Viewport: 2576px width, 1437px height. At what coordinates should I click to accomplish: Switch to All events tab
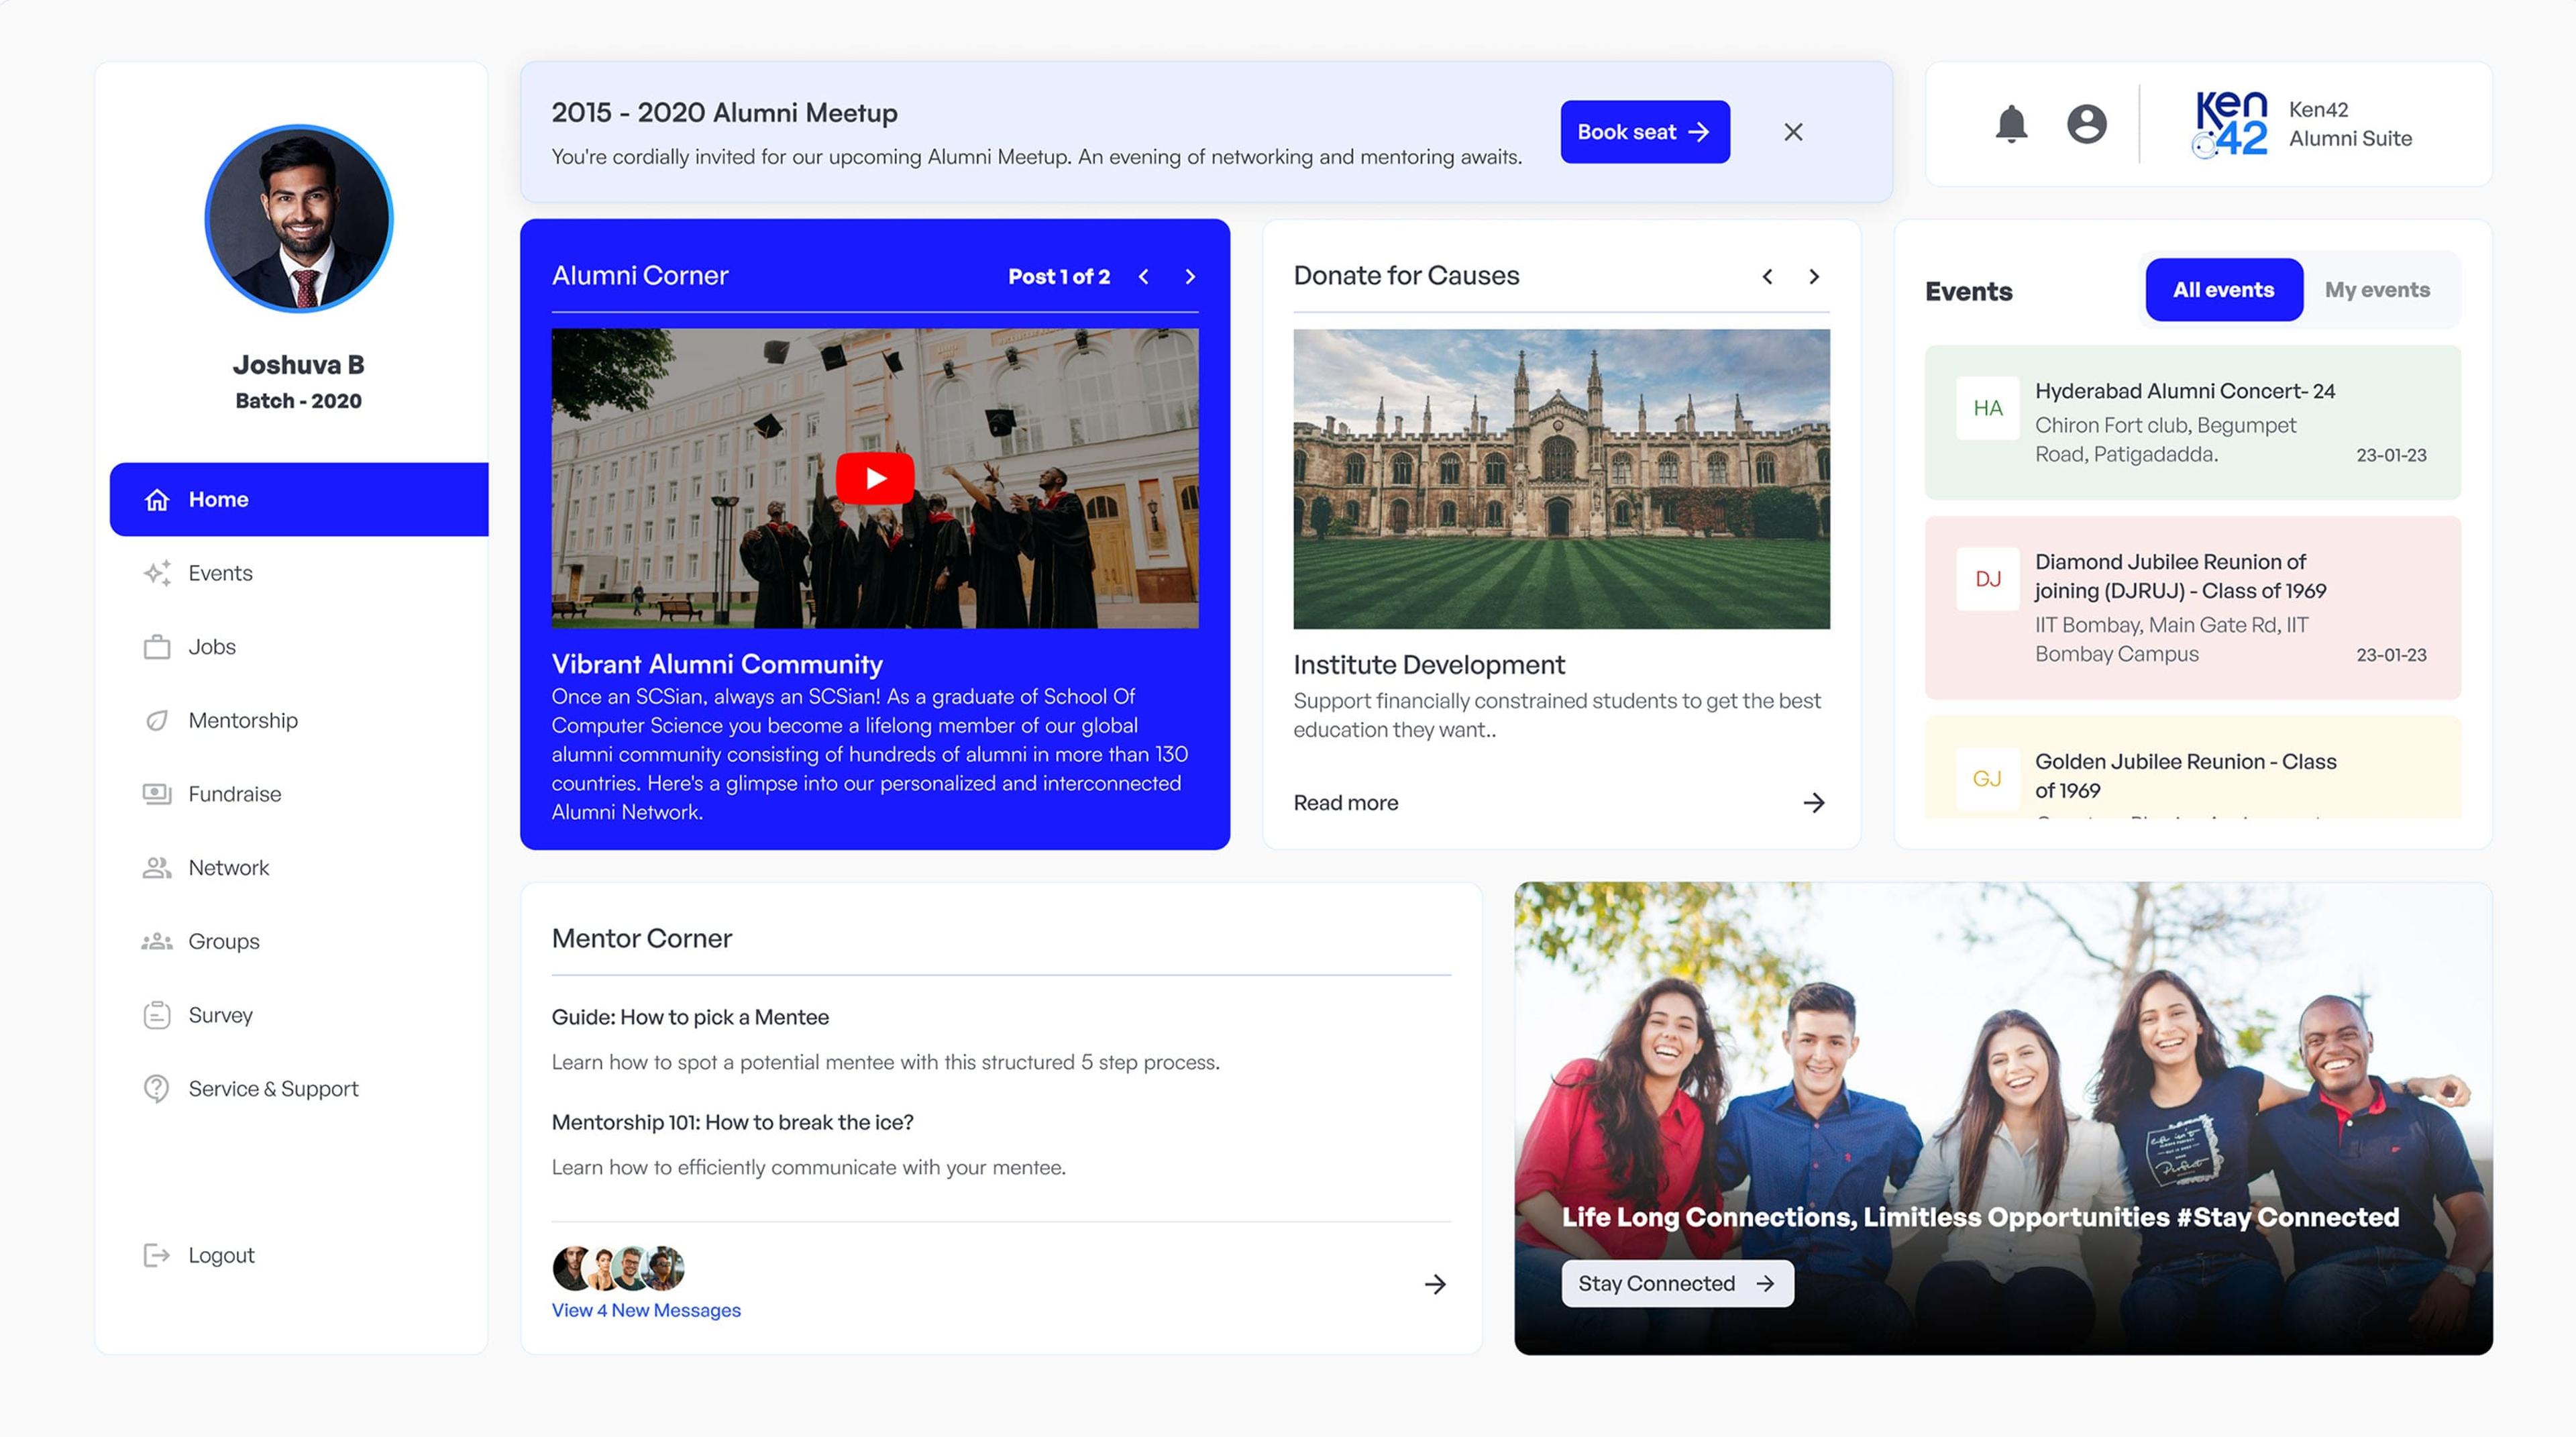(2223, 290)
